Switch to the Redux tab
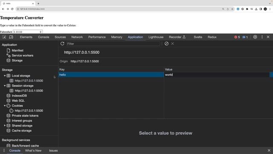This screenshot has height=154, width=273. point(212,37)
